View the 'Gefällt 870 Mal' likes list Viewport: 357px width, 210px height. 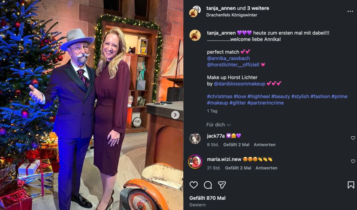click(207, 198)
